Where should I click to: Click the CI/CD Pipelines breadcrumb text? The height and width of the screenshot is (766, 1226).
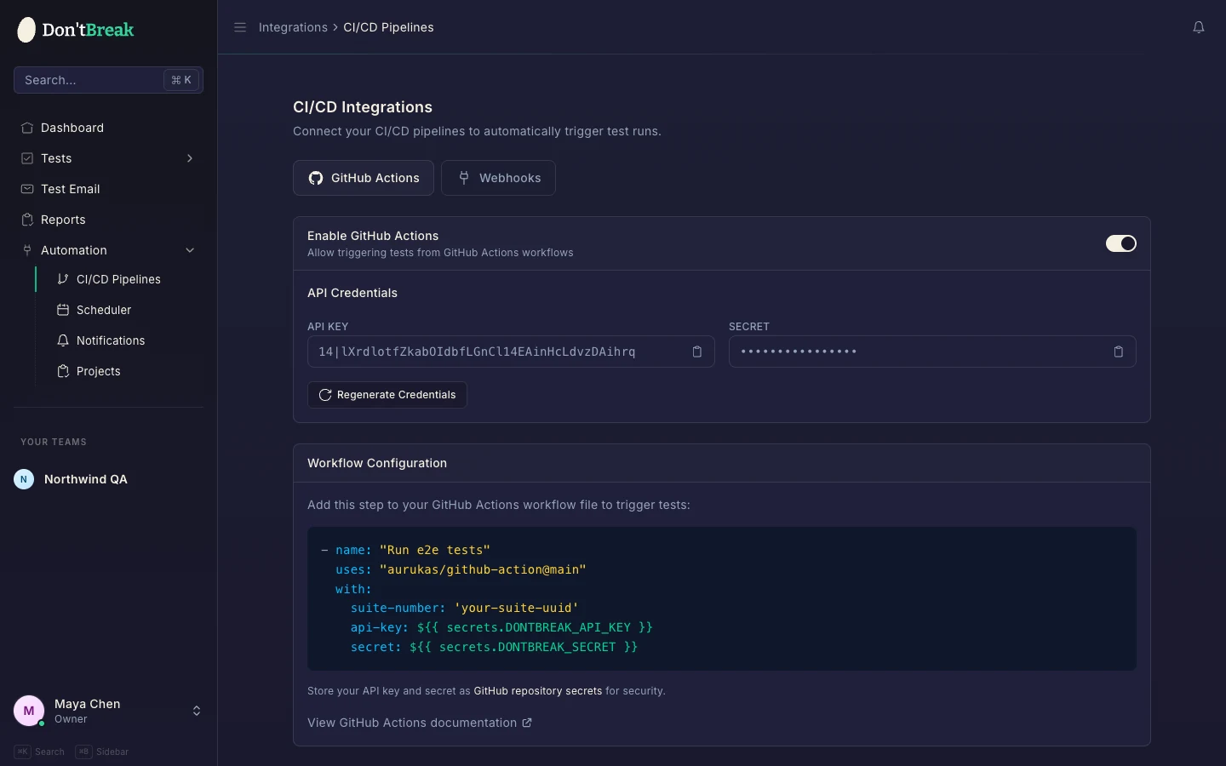click(x=388, y=27)
